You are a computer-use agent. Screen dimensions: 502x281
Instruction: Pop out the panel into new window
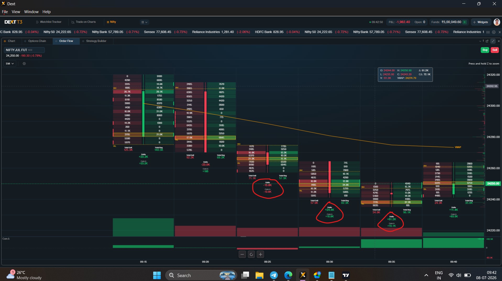click(x=487, y=41)
